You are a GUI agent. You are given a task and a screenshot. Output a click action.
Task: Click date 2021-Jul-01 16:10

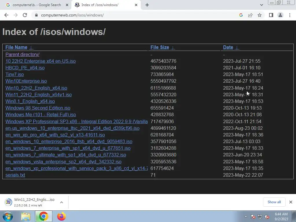click(242, 68)
